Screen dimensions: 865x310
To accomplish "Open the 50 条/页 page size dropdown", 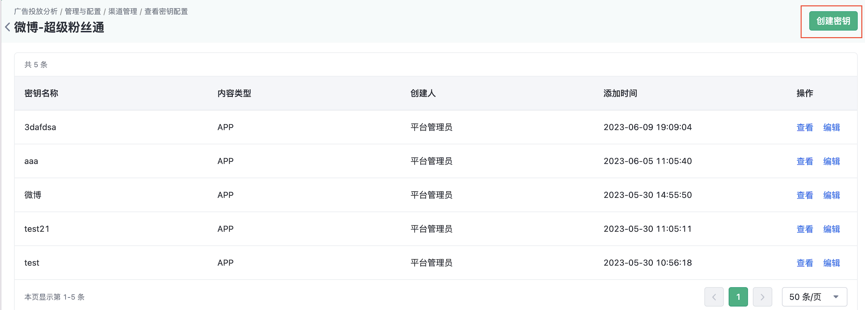I will 814,297.
